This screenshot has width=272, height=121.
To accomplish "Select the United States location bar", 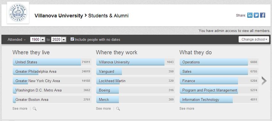I will point(52,62).
